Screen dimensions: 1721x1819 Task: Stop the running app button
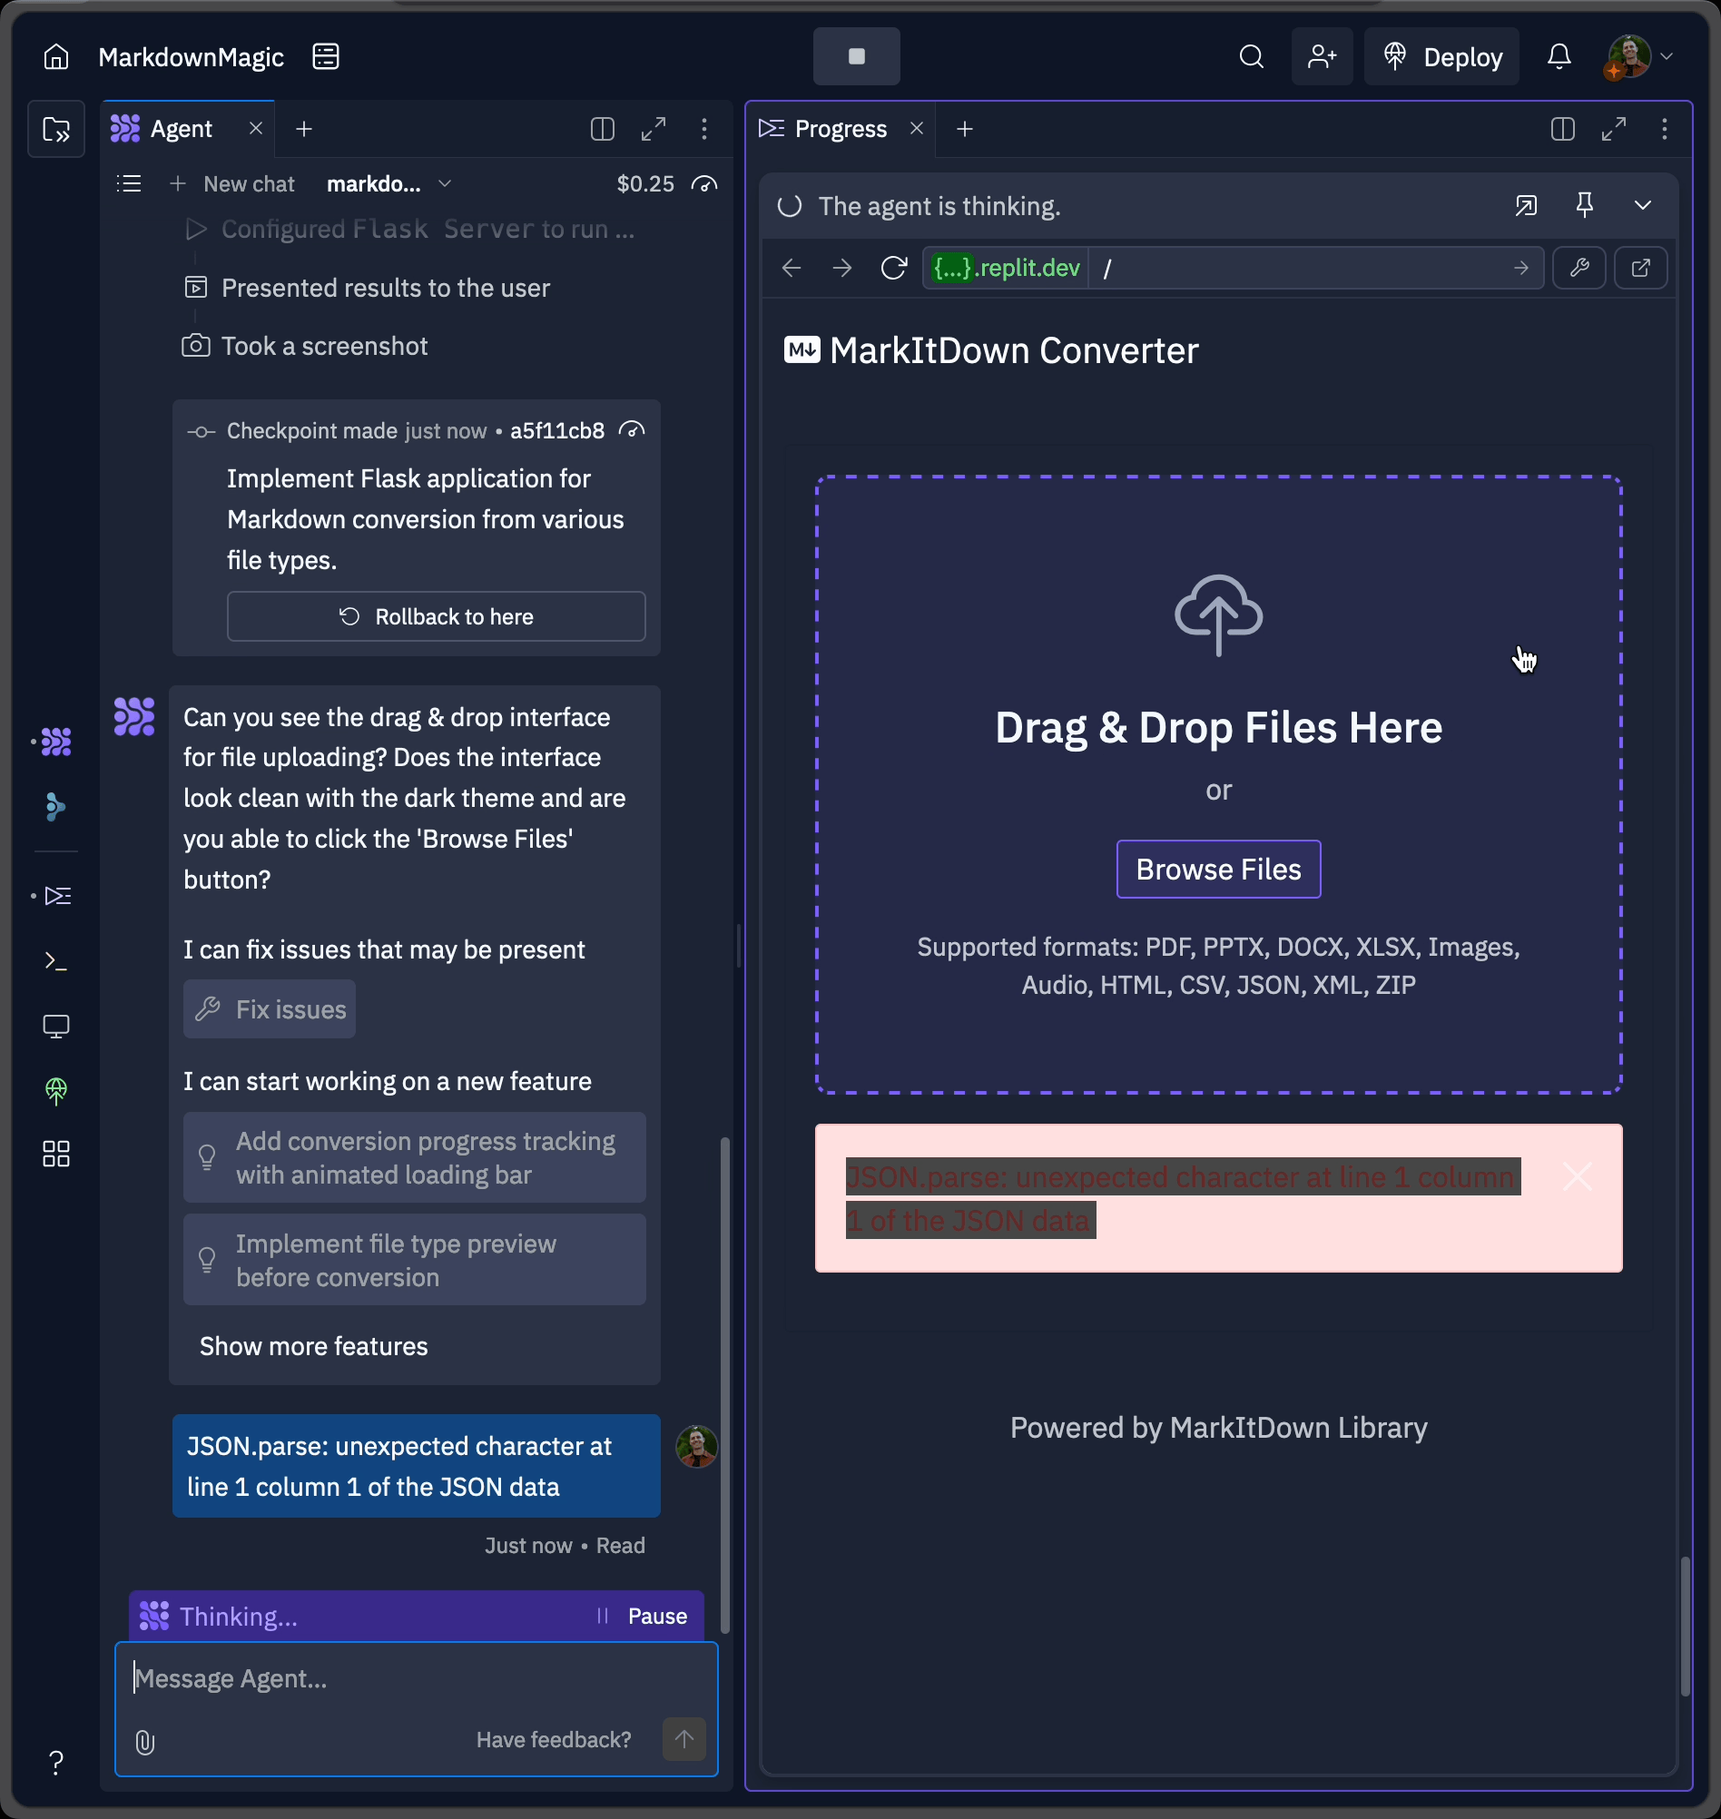coord(856,56)
